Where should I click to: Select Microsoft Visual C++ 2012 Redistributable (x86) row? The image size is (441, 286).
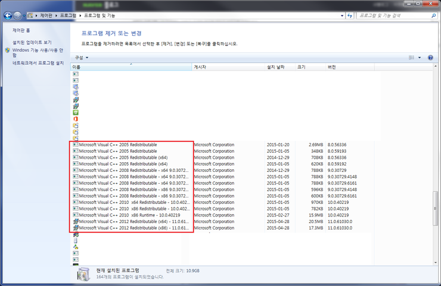222,228
